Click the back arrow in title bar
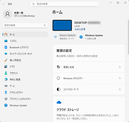Image resolution: width=129 pixels, height=122 pixels. [4, 4]
